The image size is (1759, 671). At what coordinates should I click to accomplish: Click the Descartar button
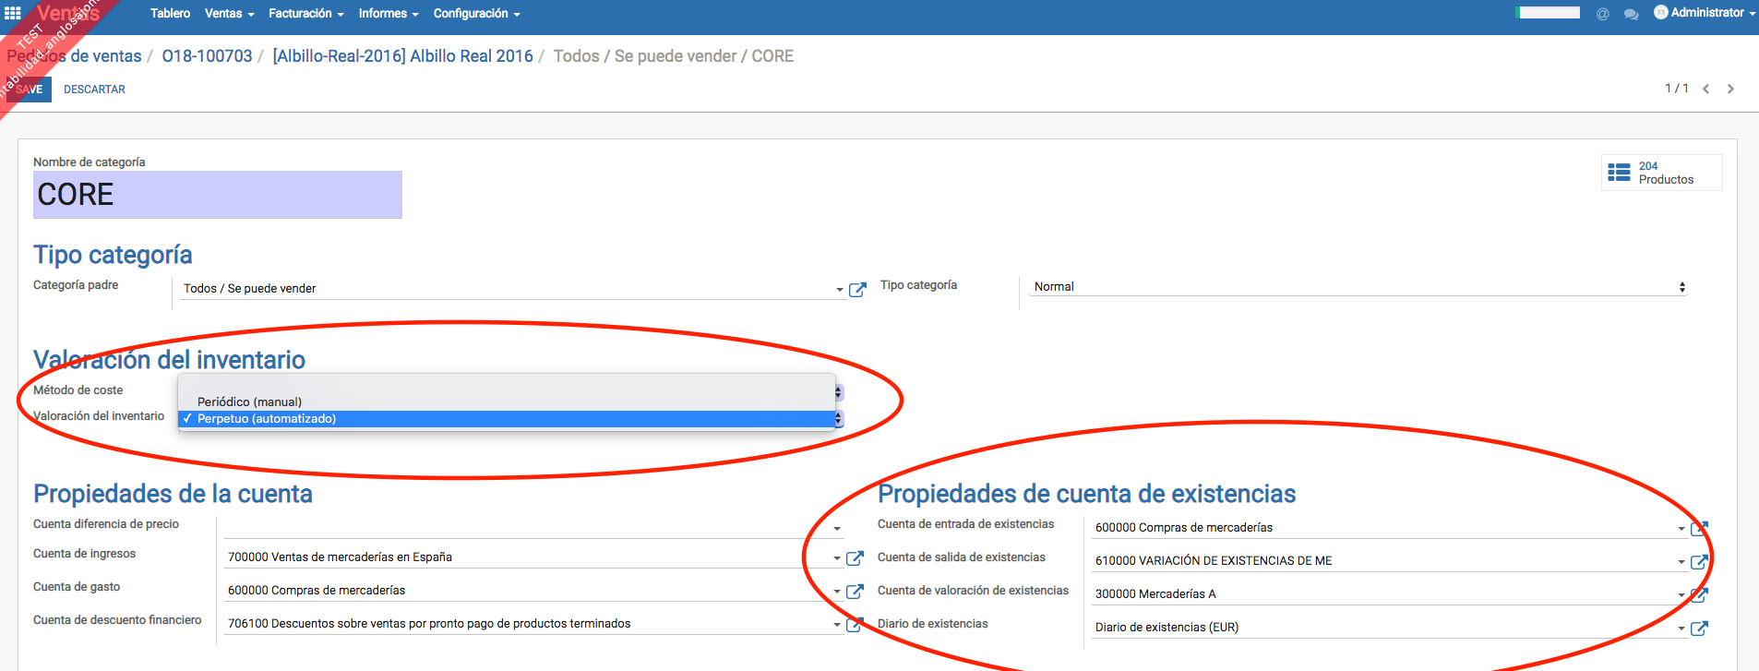point(94,90)
